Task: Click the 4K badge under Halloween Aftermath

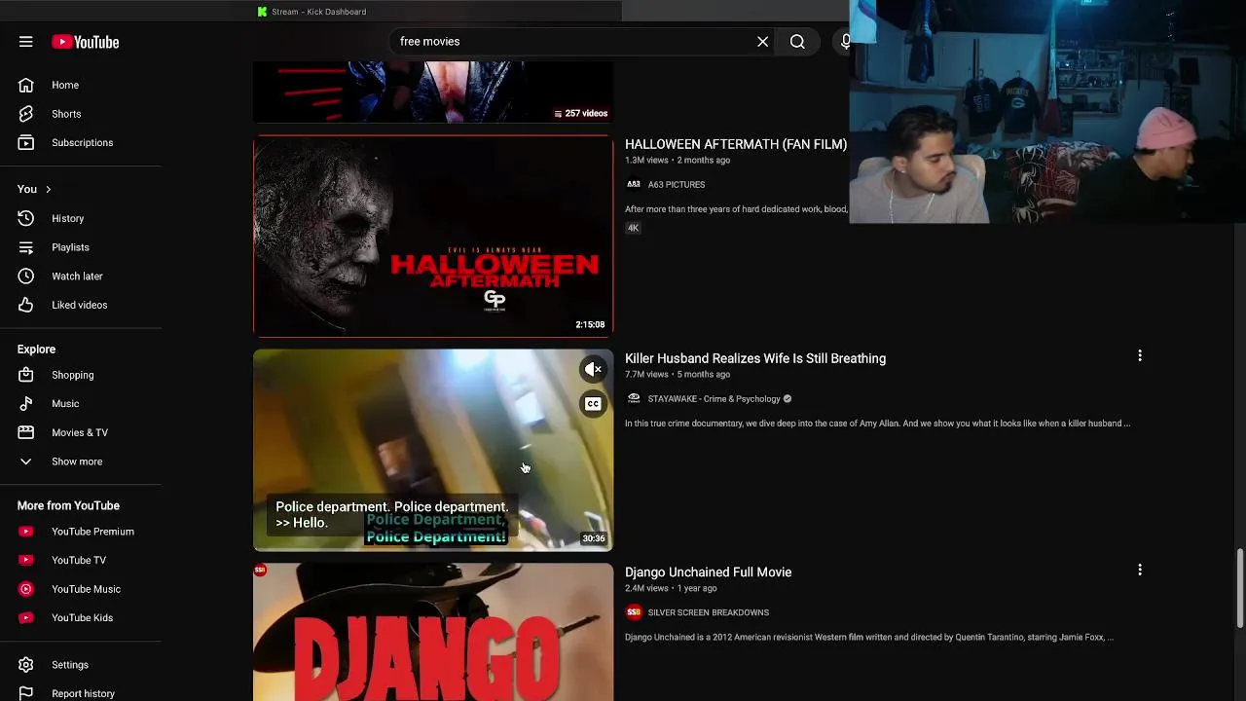Action: (633, 228)
